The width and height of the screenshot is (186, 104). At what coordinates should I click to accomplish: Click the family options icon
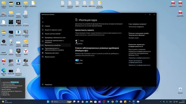coord(43,53)
